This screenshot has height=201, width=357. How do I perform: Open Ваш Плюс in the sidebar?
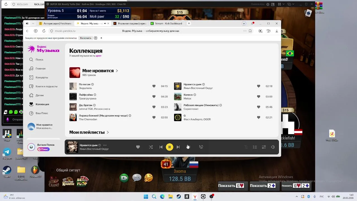click(42, 113)
